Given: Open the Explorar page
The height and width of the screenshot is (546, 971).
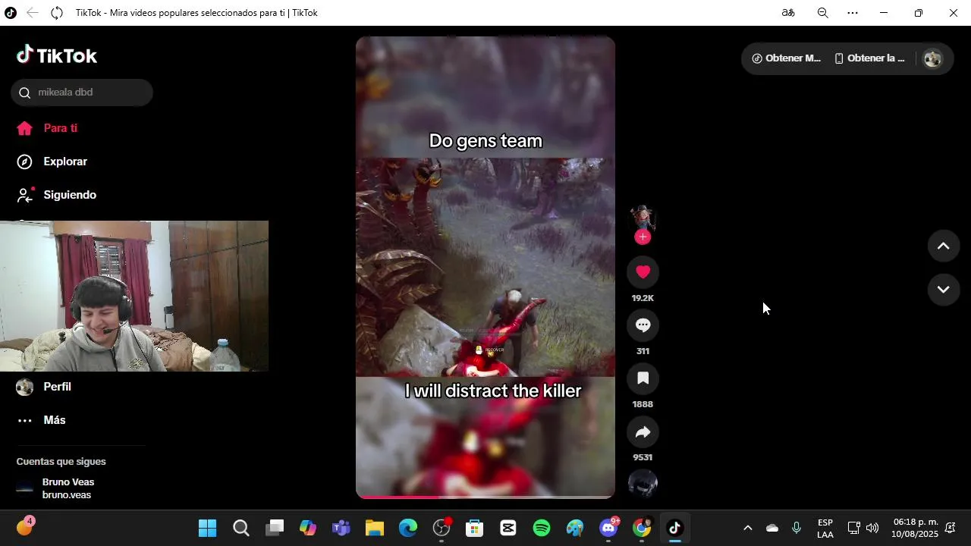Looking at the screenshot, I should [x=53, y=162].
